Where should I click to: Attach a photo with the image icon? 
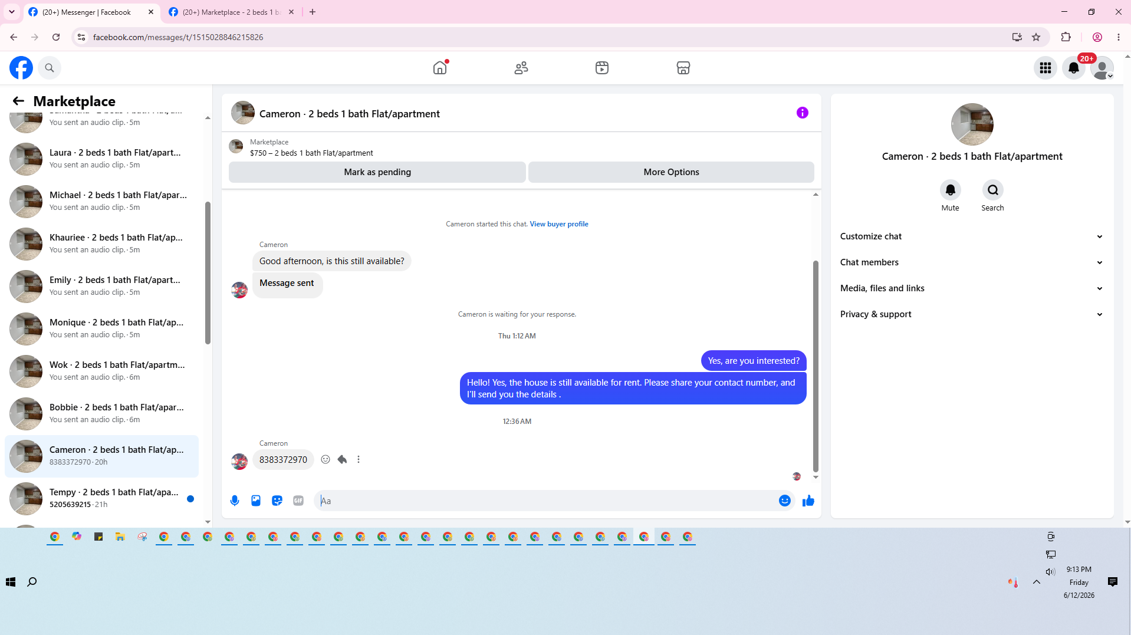coord(256,501)
